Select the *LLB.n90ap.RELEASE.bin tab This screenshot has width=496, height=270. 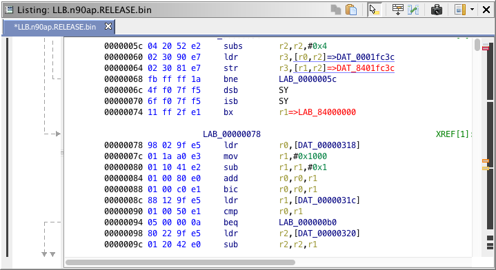(54, 27)
